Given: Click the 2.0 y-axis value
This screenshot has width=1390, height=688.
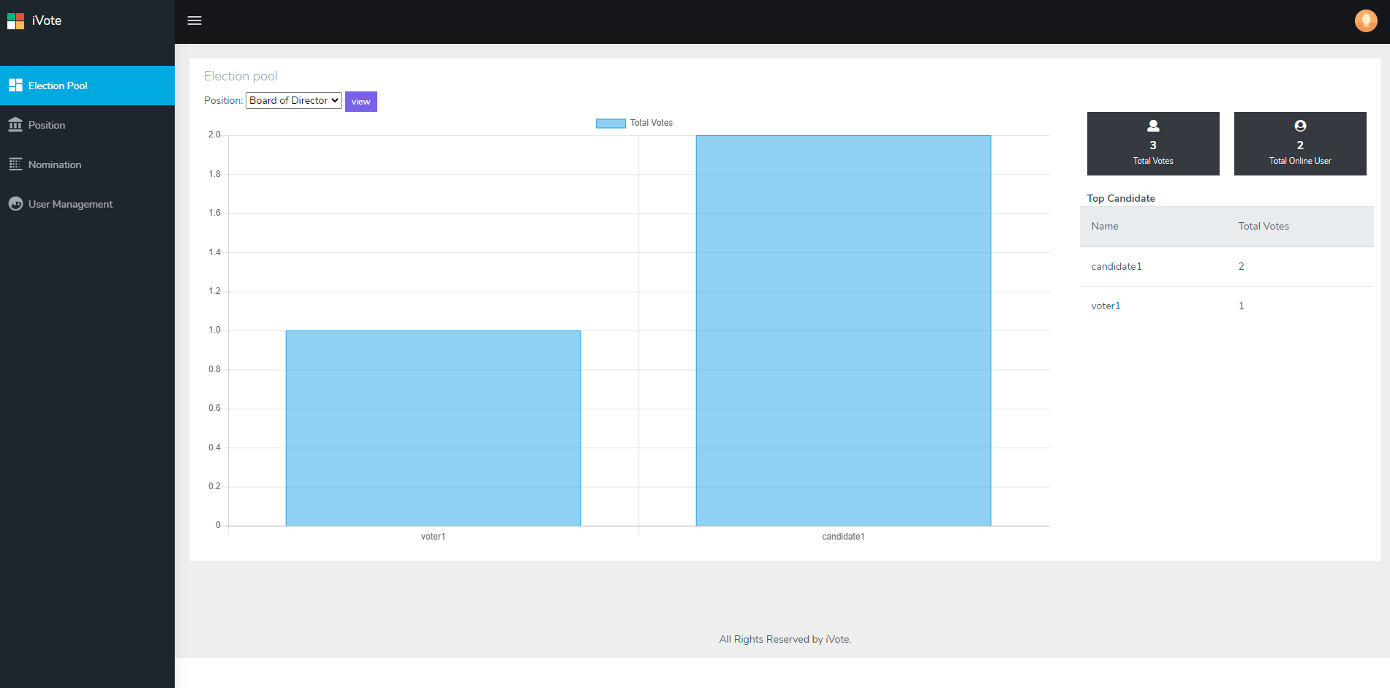Looking at the screenshot, I should click(214, 135).
